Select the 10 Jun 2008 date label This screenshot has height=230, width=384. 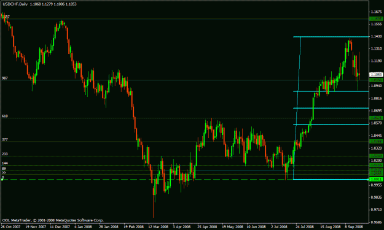pos(256,227)
